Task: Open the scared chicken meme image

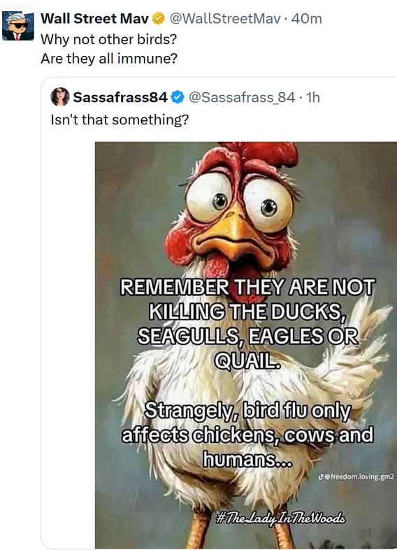Action: [x=246, y=345]
